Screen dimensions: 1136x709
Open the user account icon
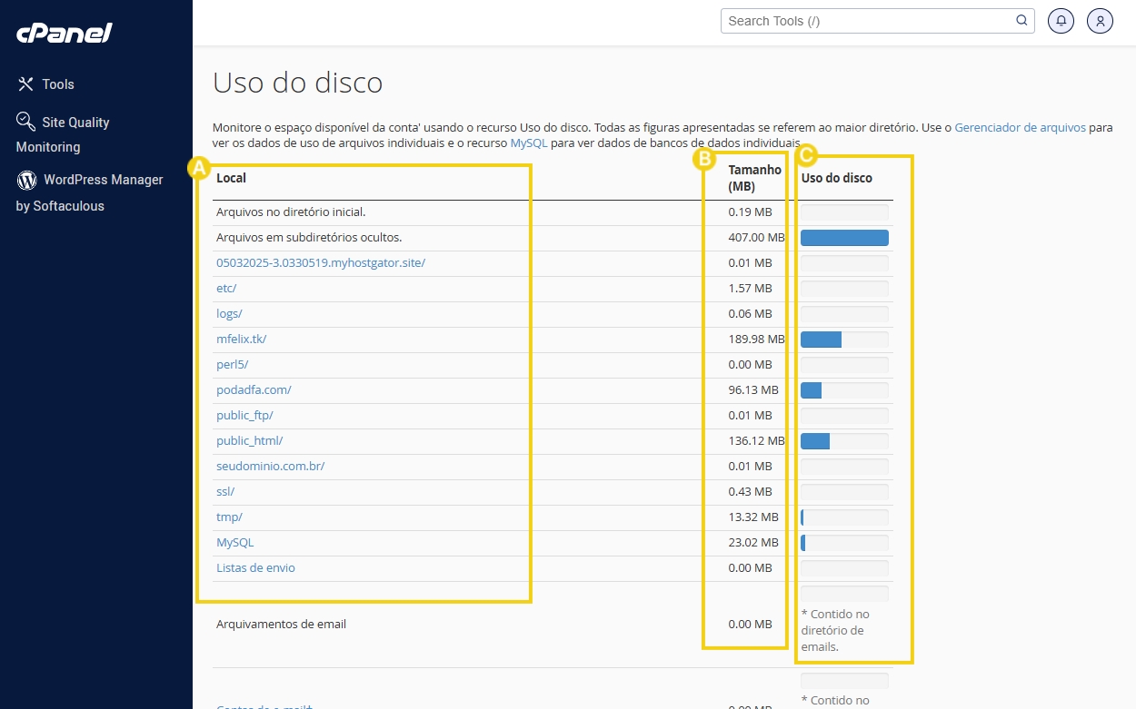1100,20
